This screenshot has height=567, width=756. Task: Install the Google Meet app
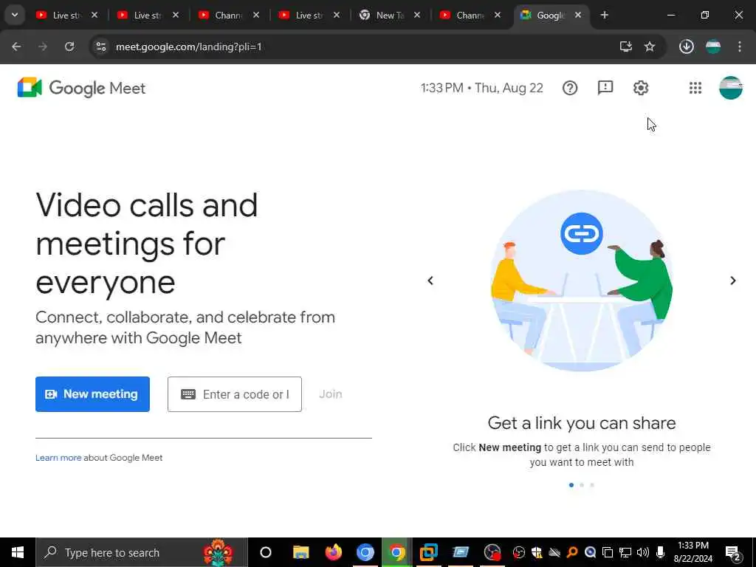[x=626, y=47]
